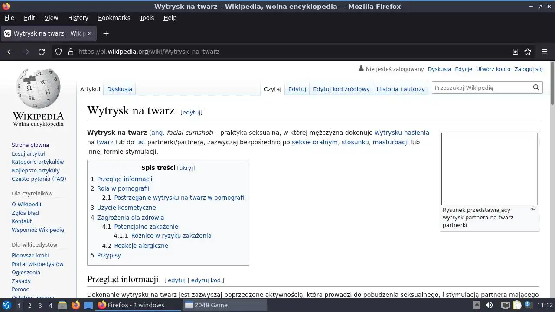Click the notification tray icon
This screenshot has width=555, height=312.
click(x=529, y=305)
